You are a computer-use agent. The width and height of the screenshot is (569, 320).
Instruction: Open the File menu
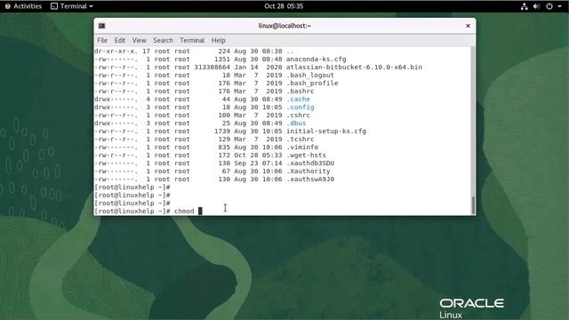click(102, 40)
